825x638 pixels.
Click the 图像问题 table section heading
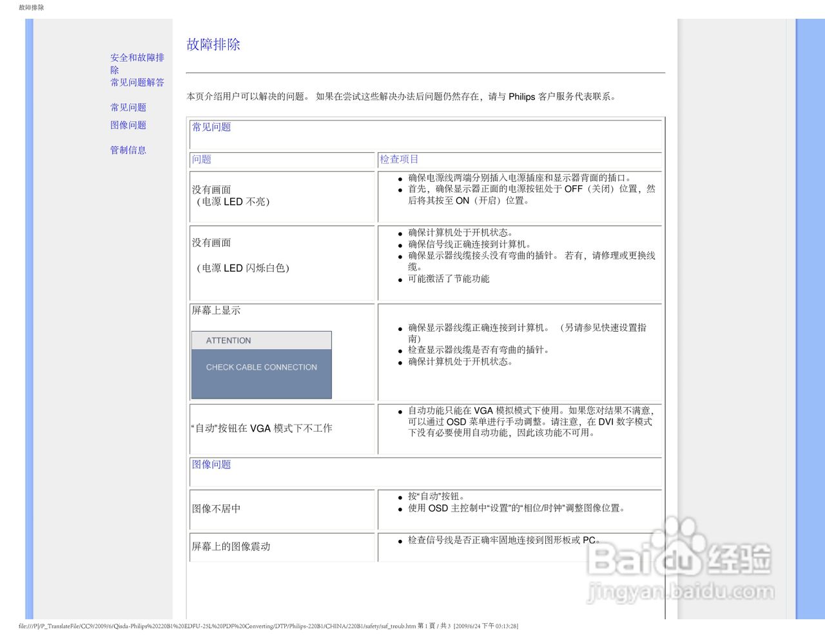click(211, 464)
